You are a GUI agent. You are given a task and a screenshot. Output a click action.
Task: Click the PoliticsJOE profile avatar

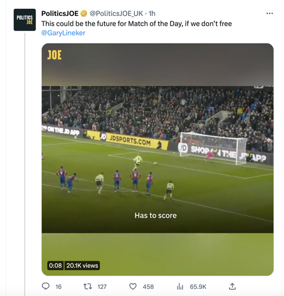25,20
